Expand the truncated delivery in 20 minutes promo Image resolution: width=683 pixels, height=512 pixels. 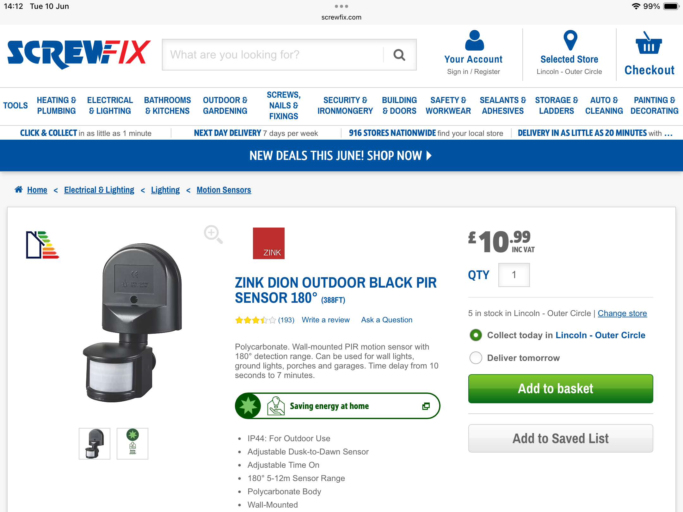[x=668, y=133]
